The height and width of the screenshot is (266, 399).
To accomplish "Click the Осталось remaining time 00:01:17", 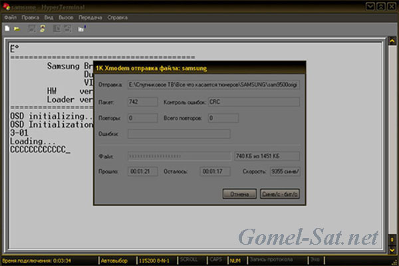I will click(x=215, y=172).
